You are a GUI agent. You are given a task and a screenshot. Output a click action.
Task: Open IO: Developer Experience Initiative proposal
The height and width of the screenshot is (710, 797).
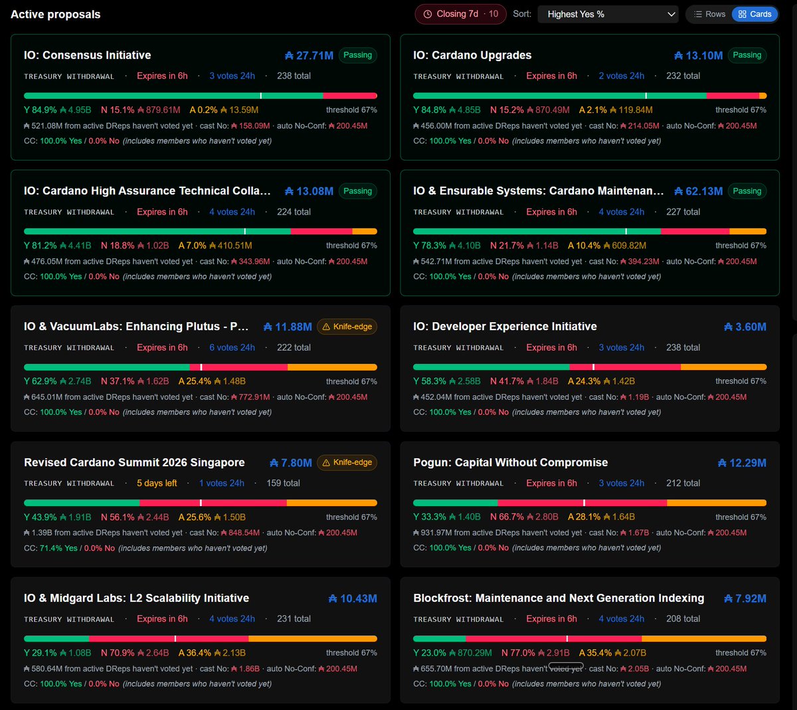tap(505, 326)
